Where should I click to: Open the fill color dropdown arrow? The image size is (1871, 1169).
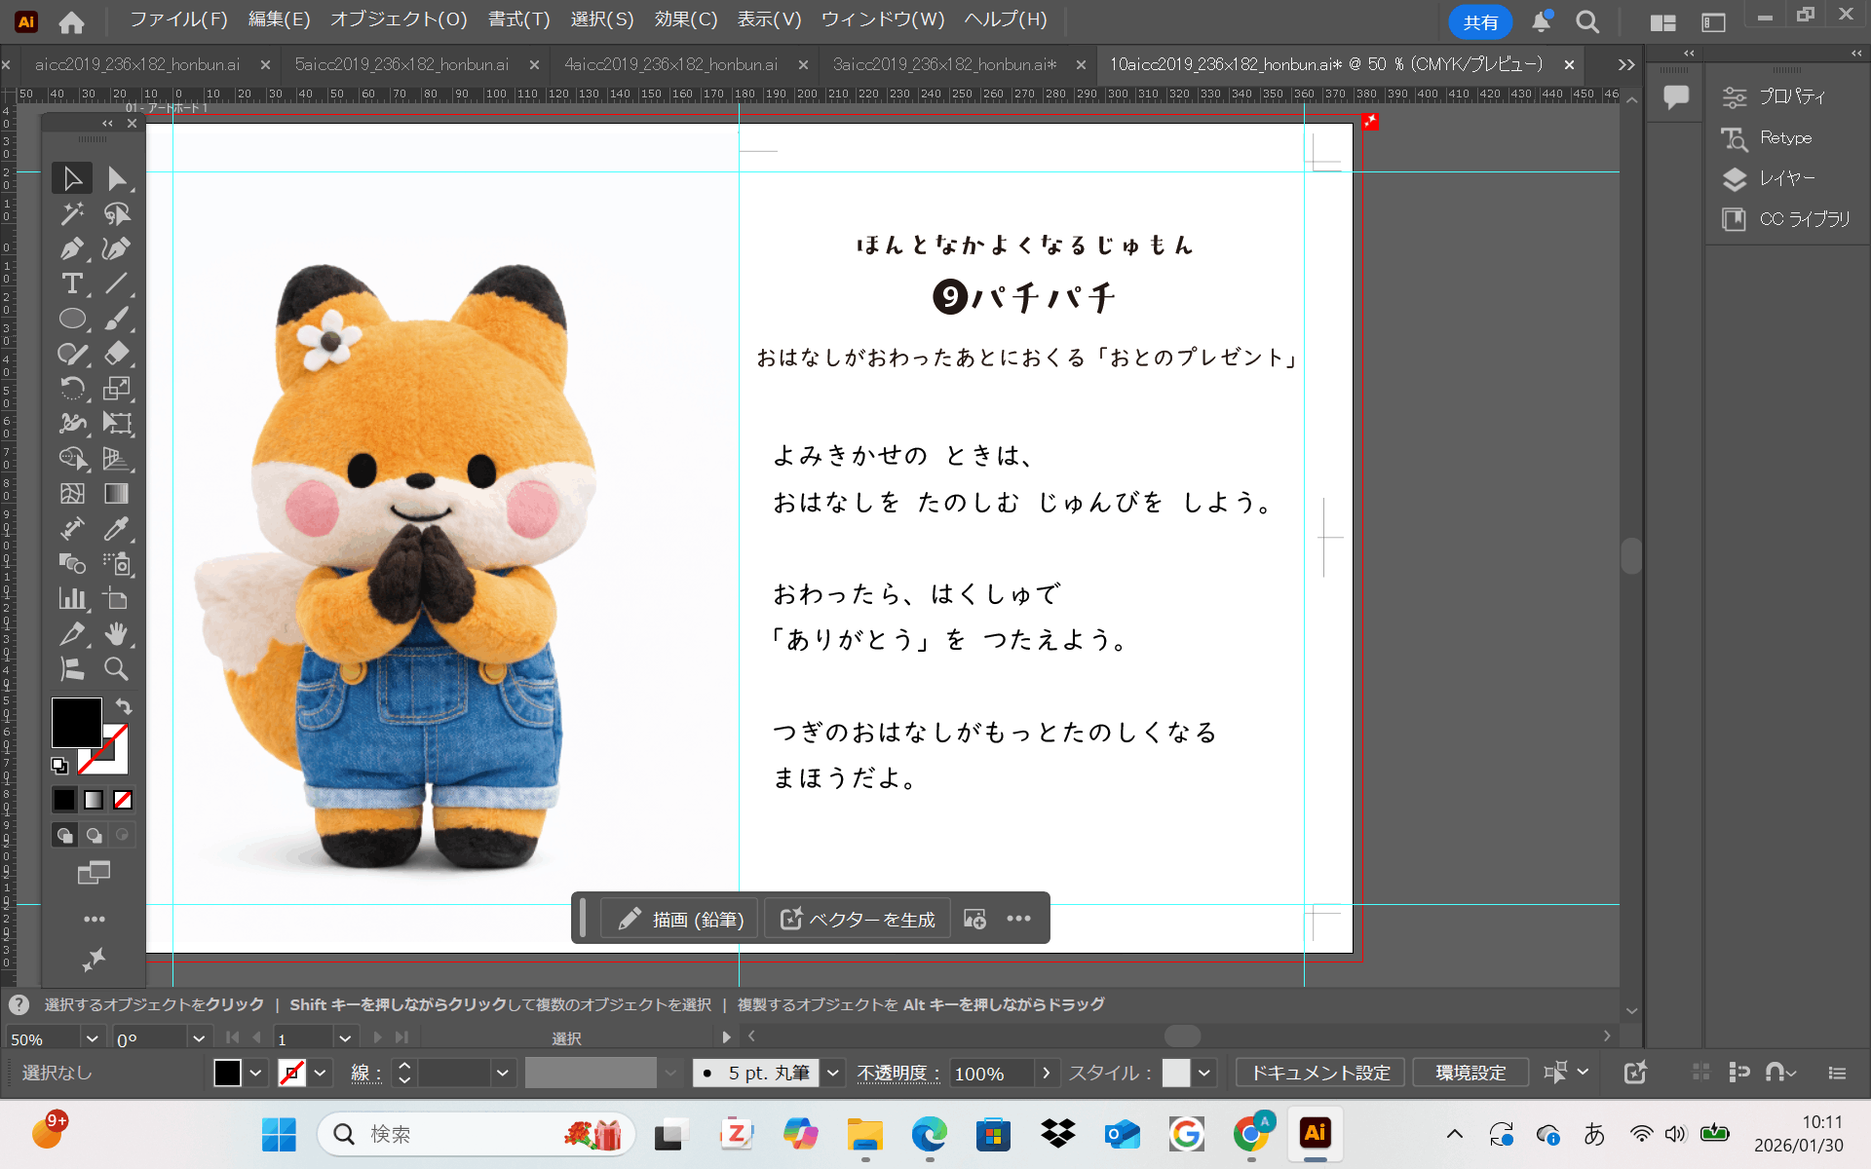pos(255,1073)
